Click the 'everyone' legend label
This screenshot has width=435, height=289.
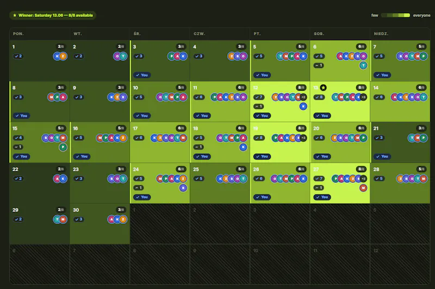[421, 15]
